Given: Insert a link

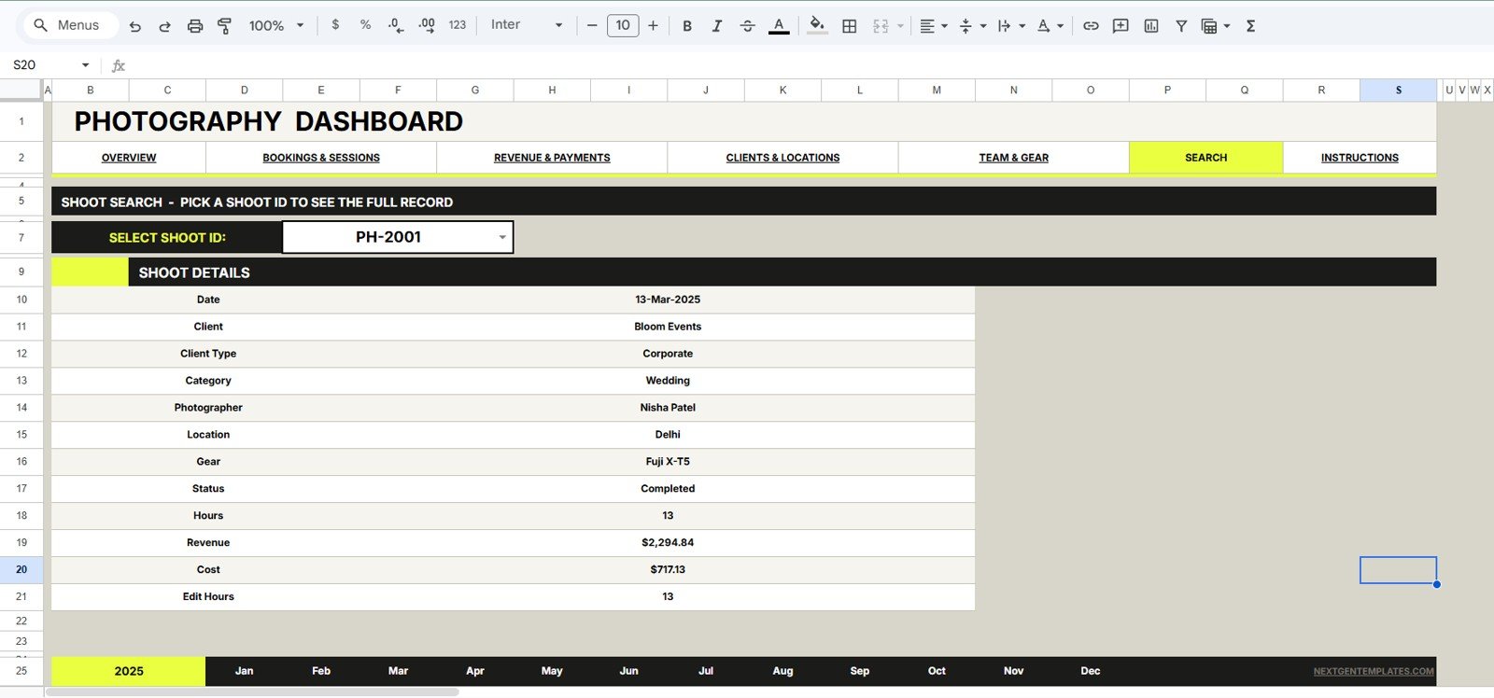Looking at the screenshot, I should point(1091,26).
